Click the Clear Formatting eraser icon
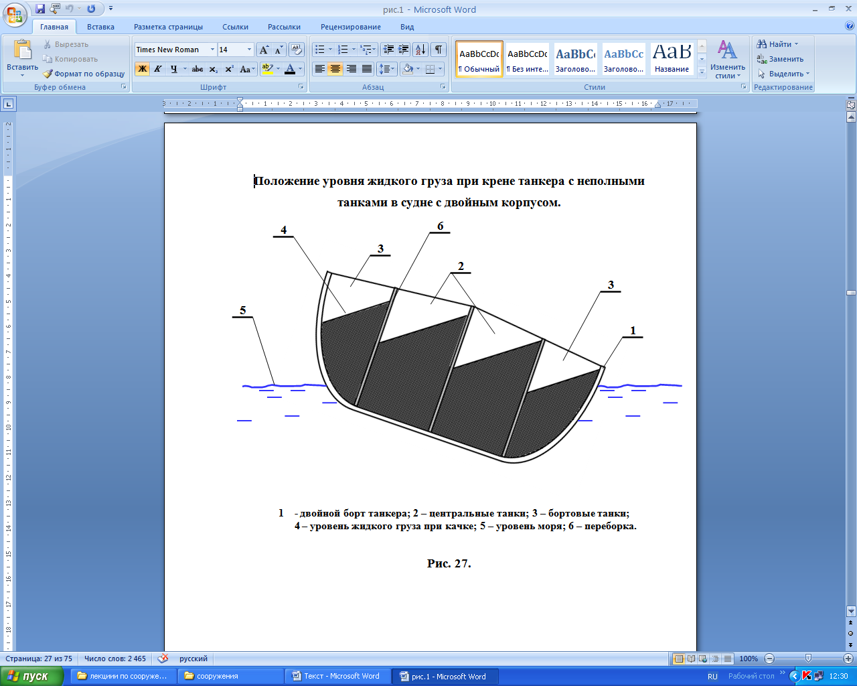This screenshot has height=686, width=857. 297,50
